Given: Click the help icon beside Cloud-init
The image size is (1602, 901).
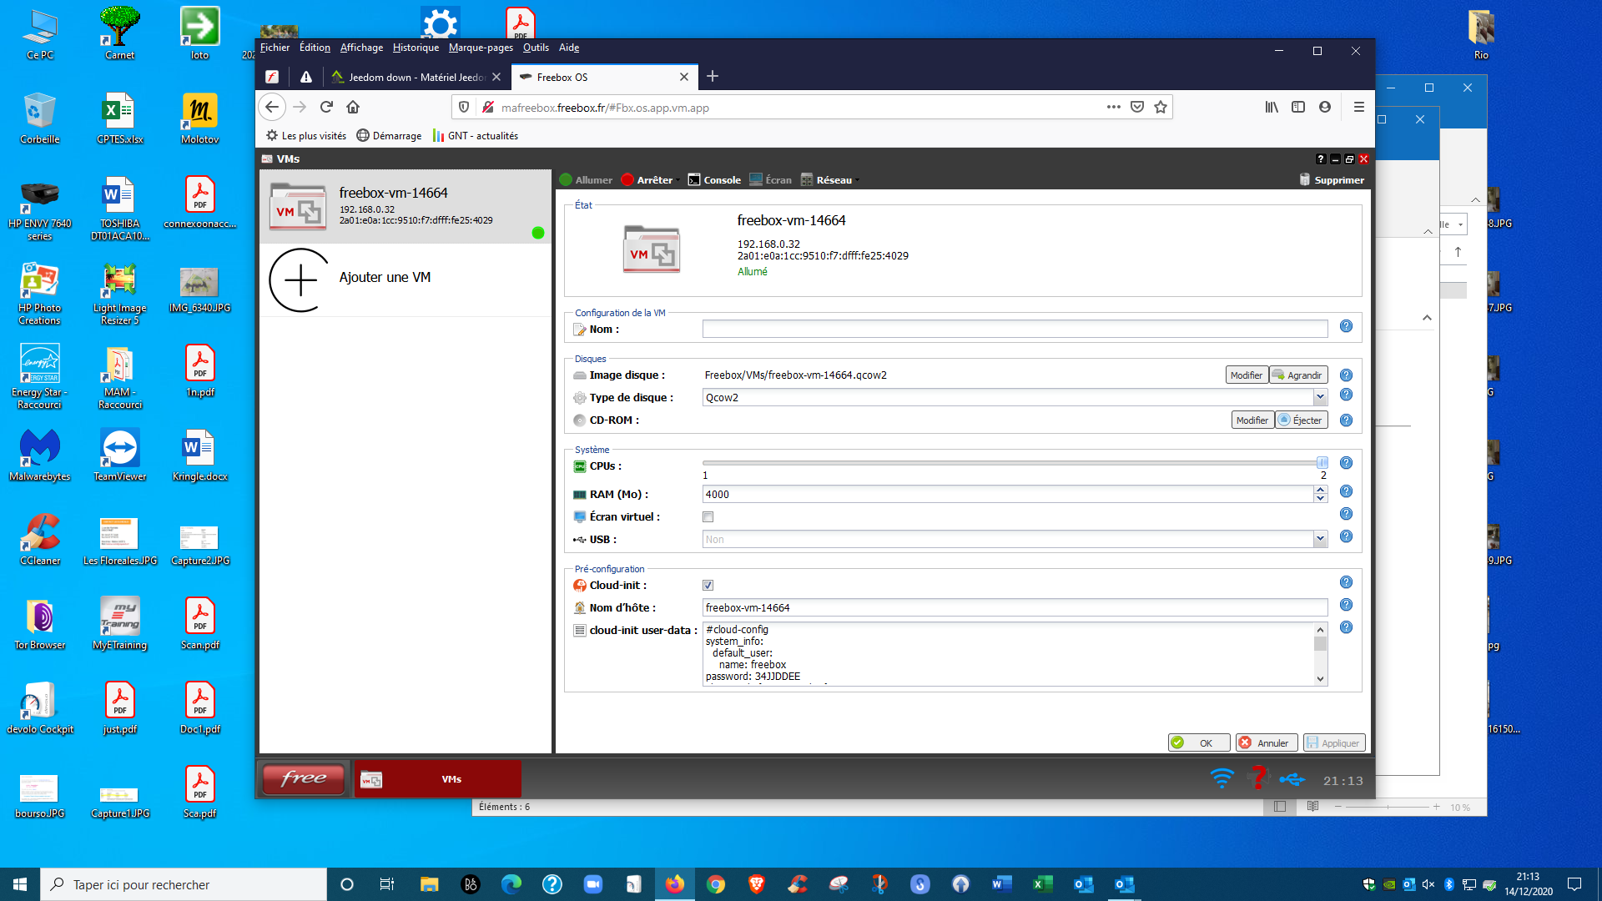Looking at the screenshot, I should [x=1346, y=582].
